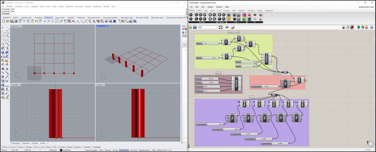Switch to the Kangaroo2 component tab

point(269,11)
